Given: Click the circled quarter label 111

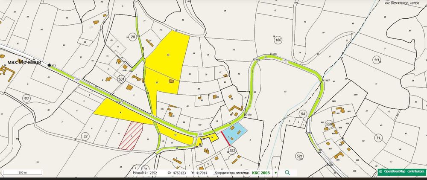Looking at the screenshot, I should point(377,61).
